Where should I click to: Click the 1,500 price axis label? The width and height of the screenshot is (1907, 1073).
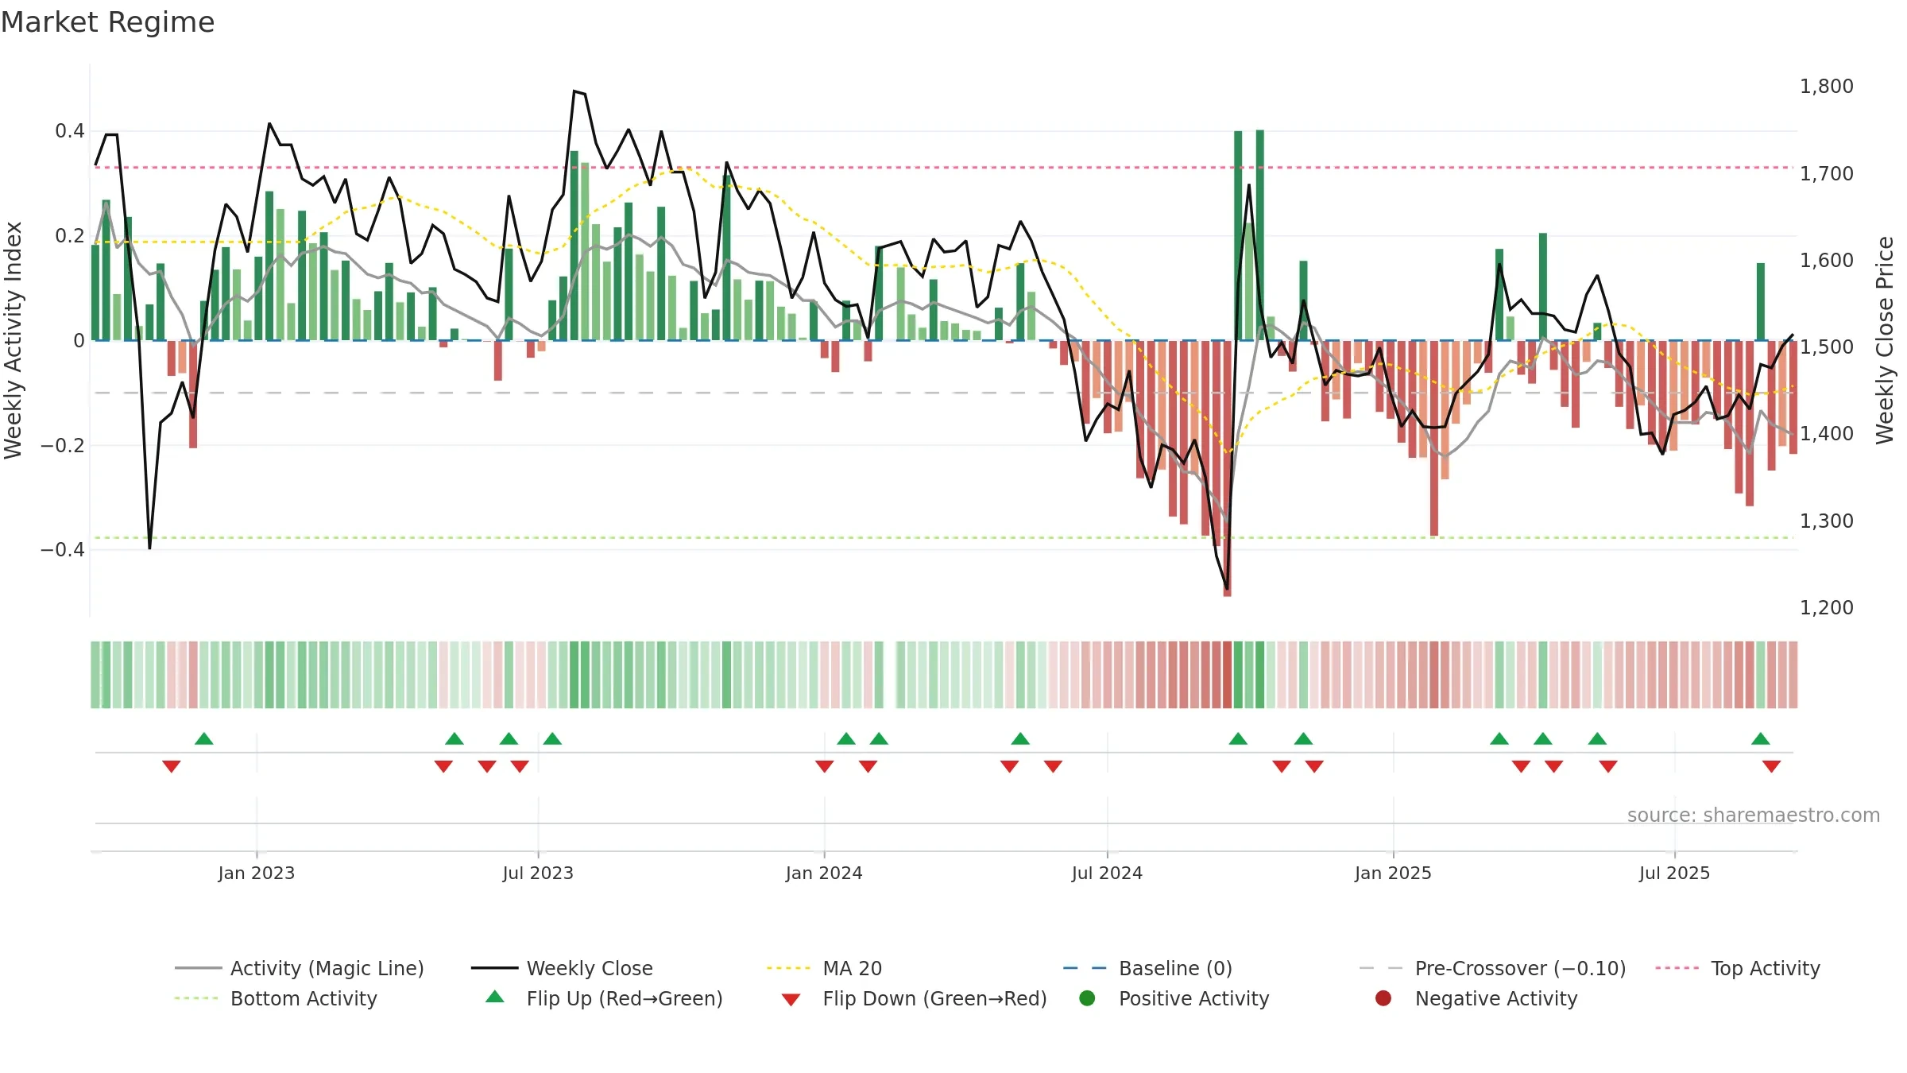pos(1827,347)
